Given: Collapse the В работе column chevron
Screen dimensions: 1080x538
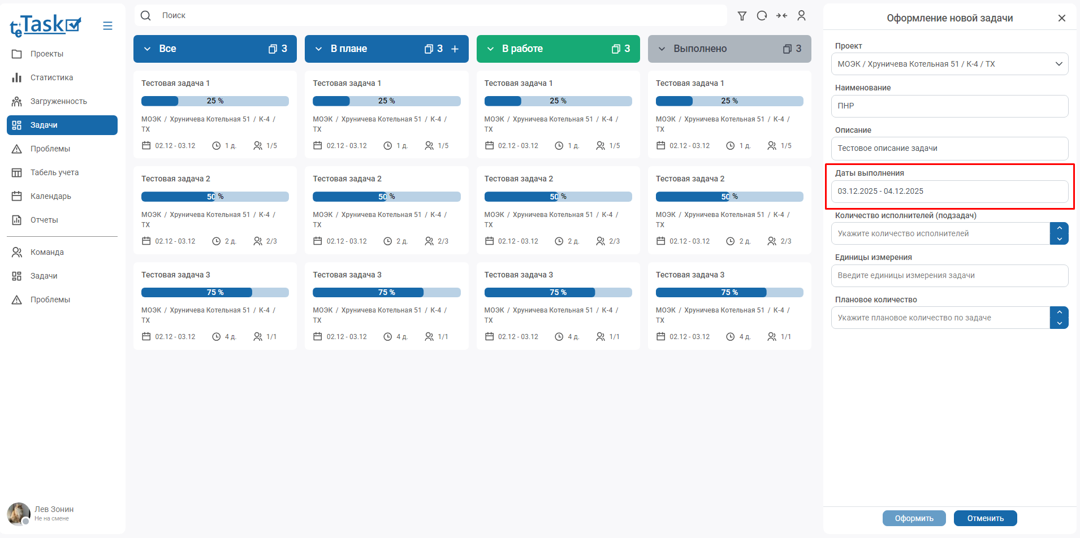Looking at the screenshot, I should coord(490,49).
